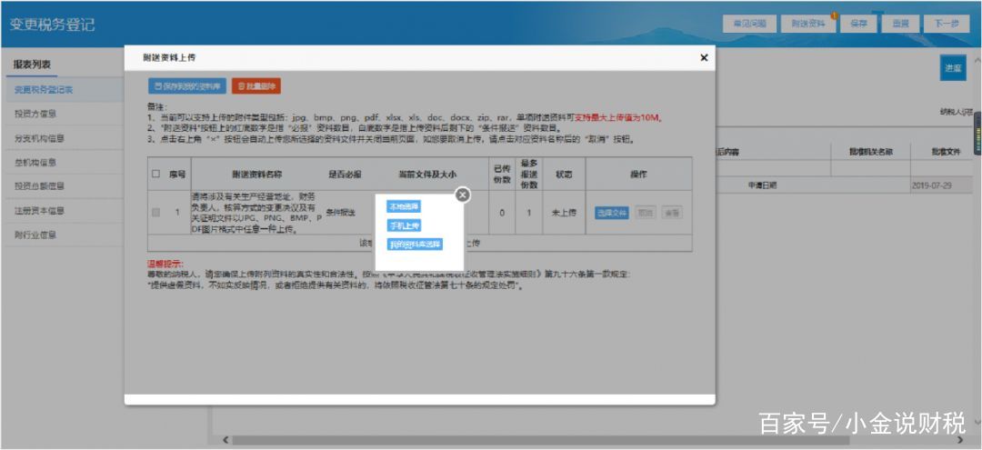Image resolution: width=982 pixels, height=450 pixels.
Task: Click the horizontal scrollbar at page bottom
Action: 541,441
